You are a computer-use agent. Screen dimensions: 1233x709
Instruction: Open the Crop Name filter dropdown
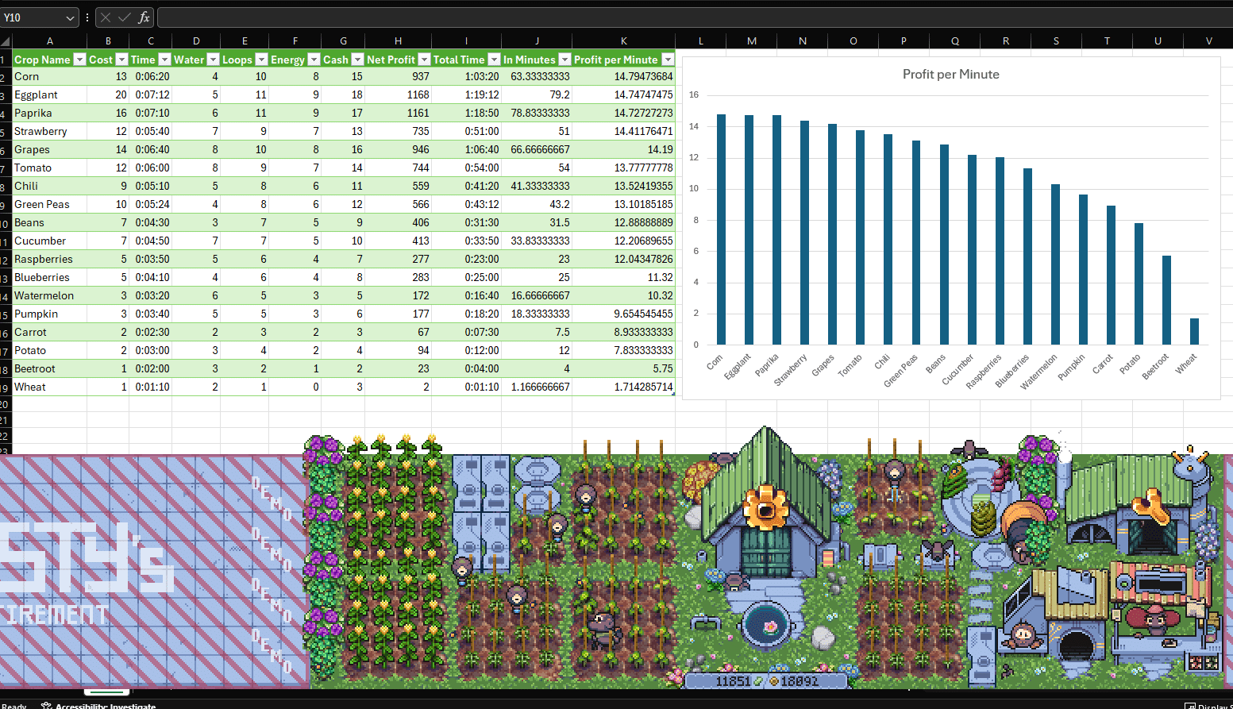[x=79, y=60]
